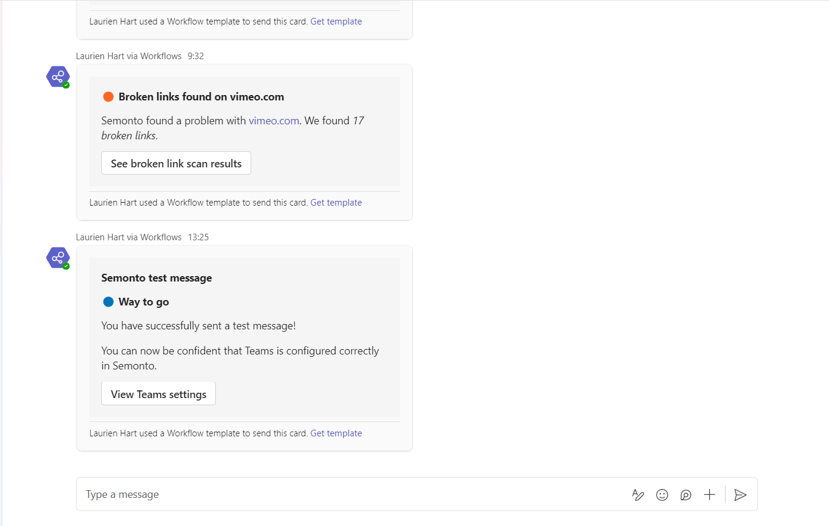Click the text about Teams configured correctly

240,358
